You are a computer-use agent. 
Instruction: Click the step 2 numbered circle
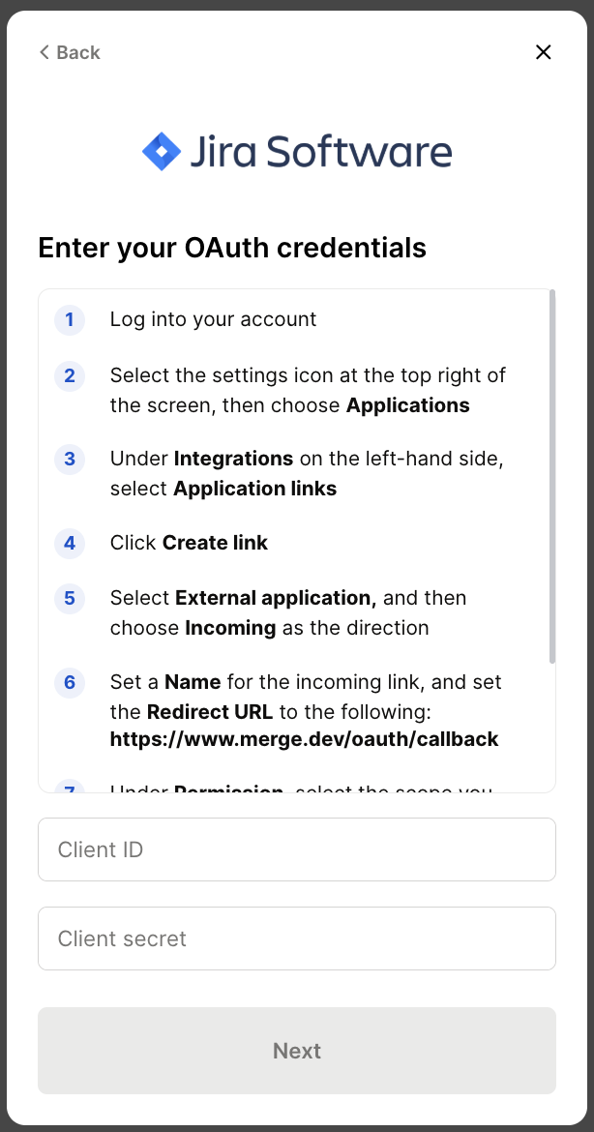pyautogui.click(x=69, y=376)
